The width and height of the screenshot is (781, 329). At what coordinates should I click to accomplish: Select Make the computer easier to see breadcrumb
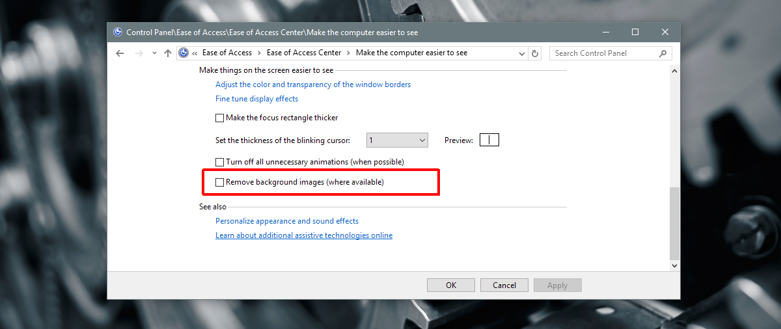[x=411, y=53]
